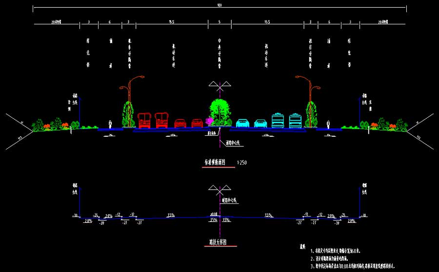Select the -24 label on left side
The image size is (439, 272).
pyautogui.click(x=96, y=215)
